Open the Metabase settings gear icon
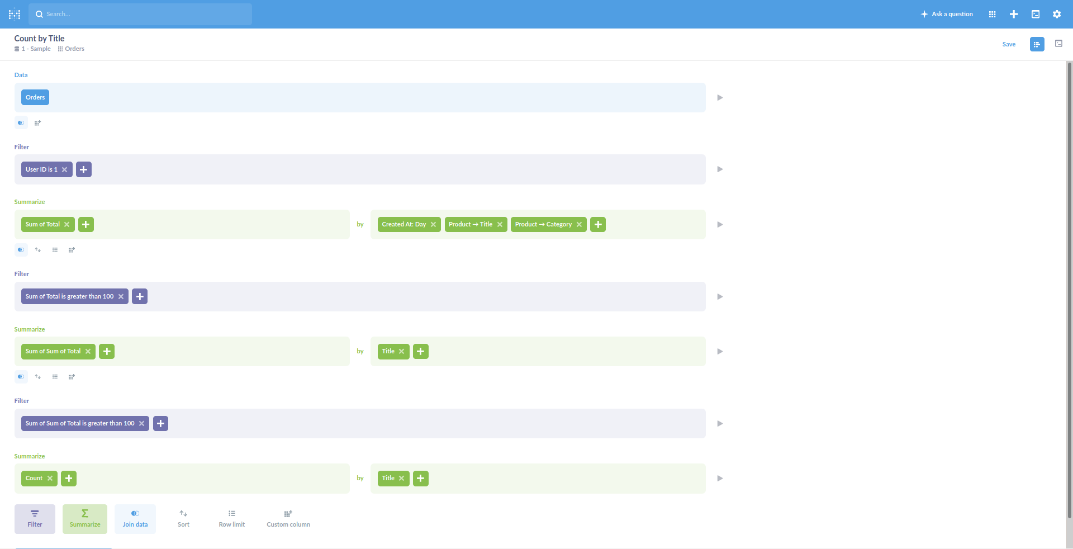Screen dimensions: 1073x549 [1057, 14]
